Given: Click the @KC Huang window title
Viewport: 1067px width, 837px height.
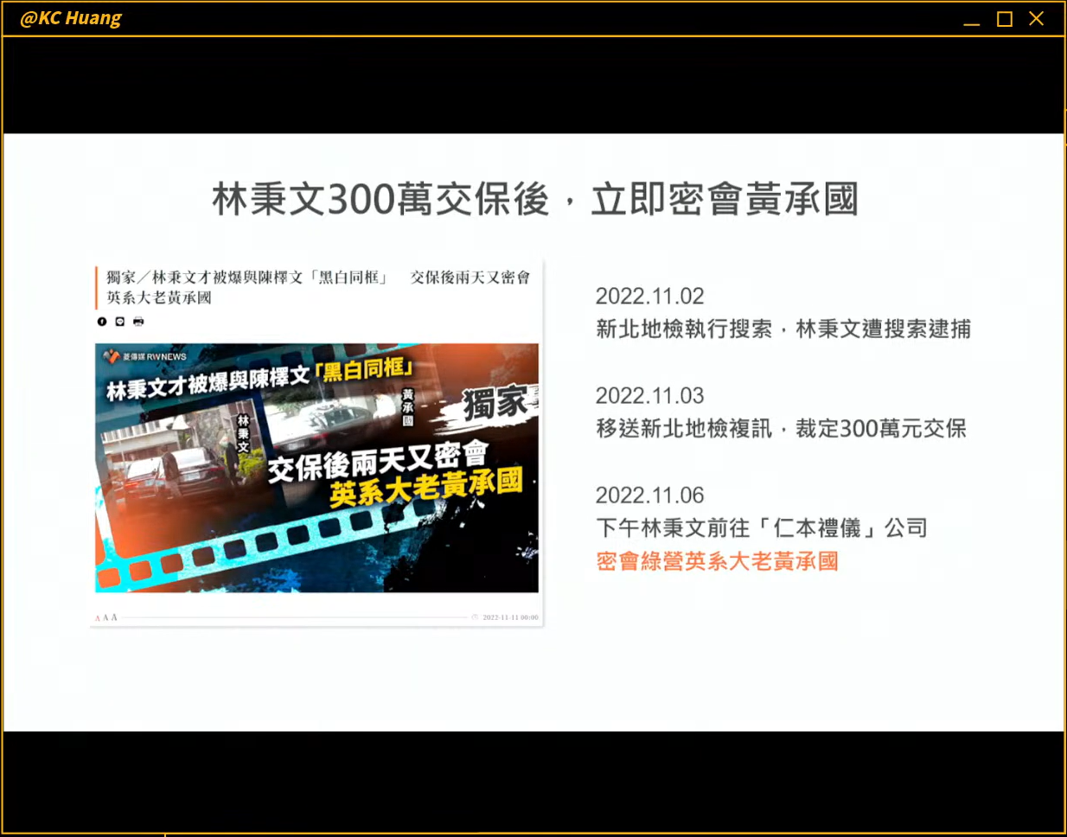Looking at the screenshot, I should [x=71, y=18].
